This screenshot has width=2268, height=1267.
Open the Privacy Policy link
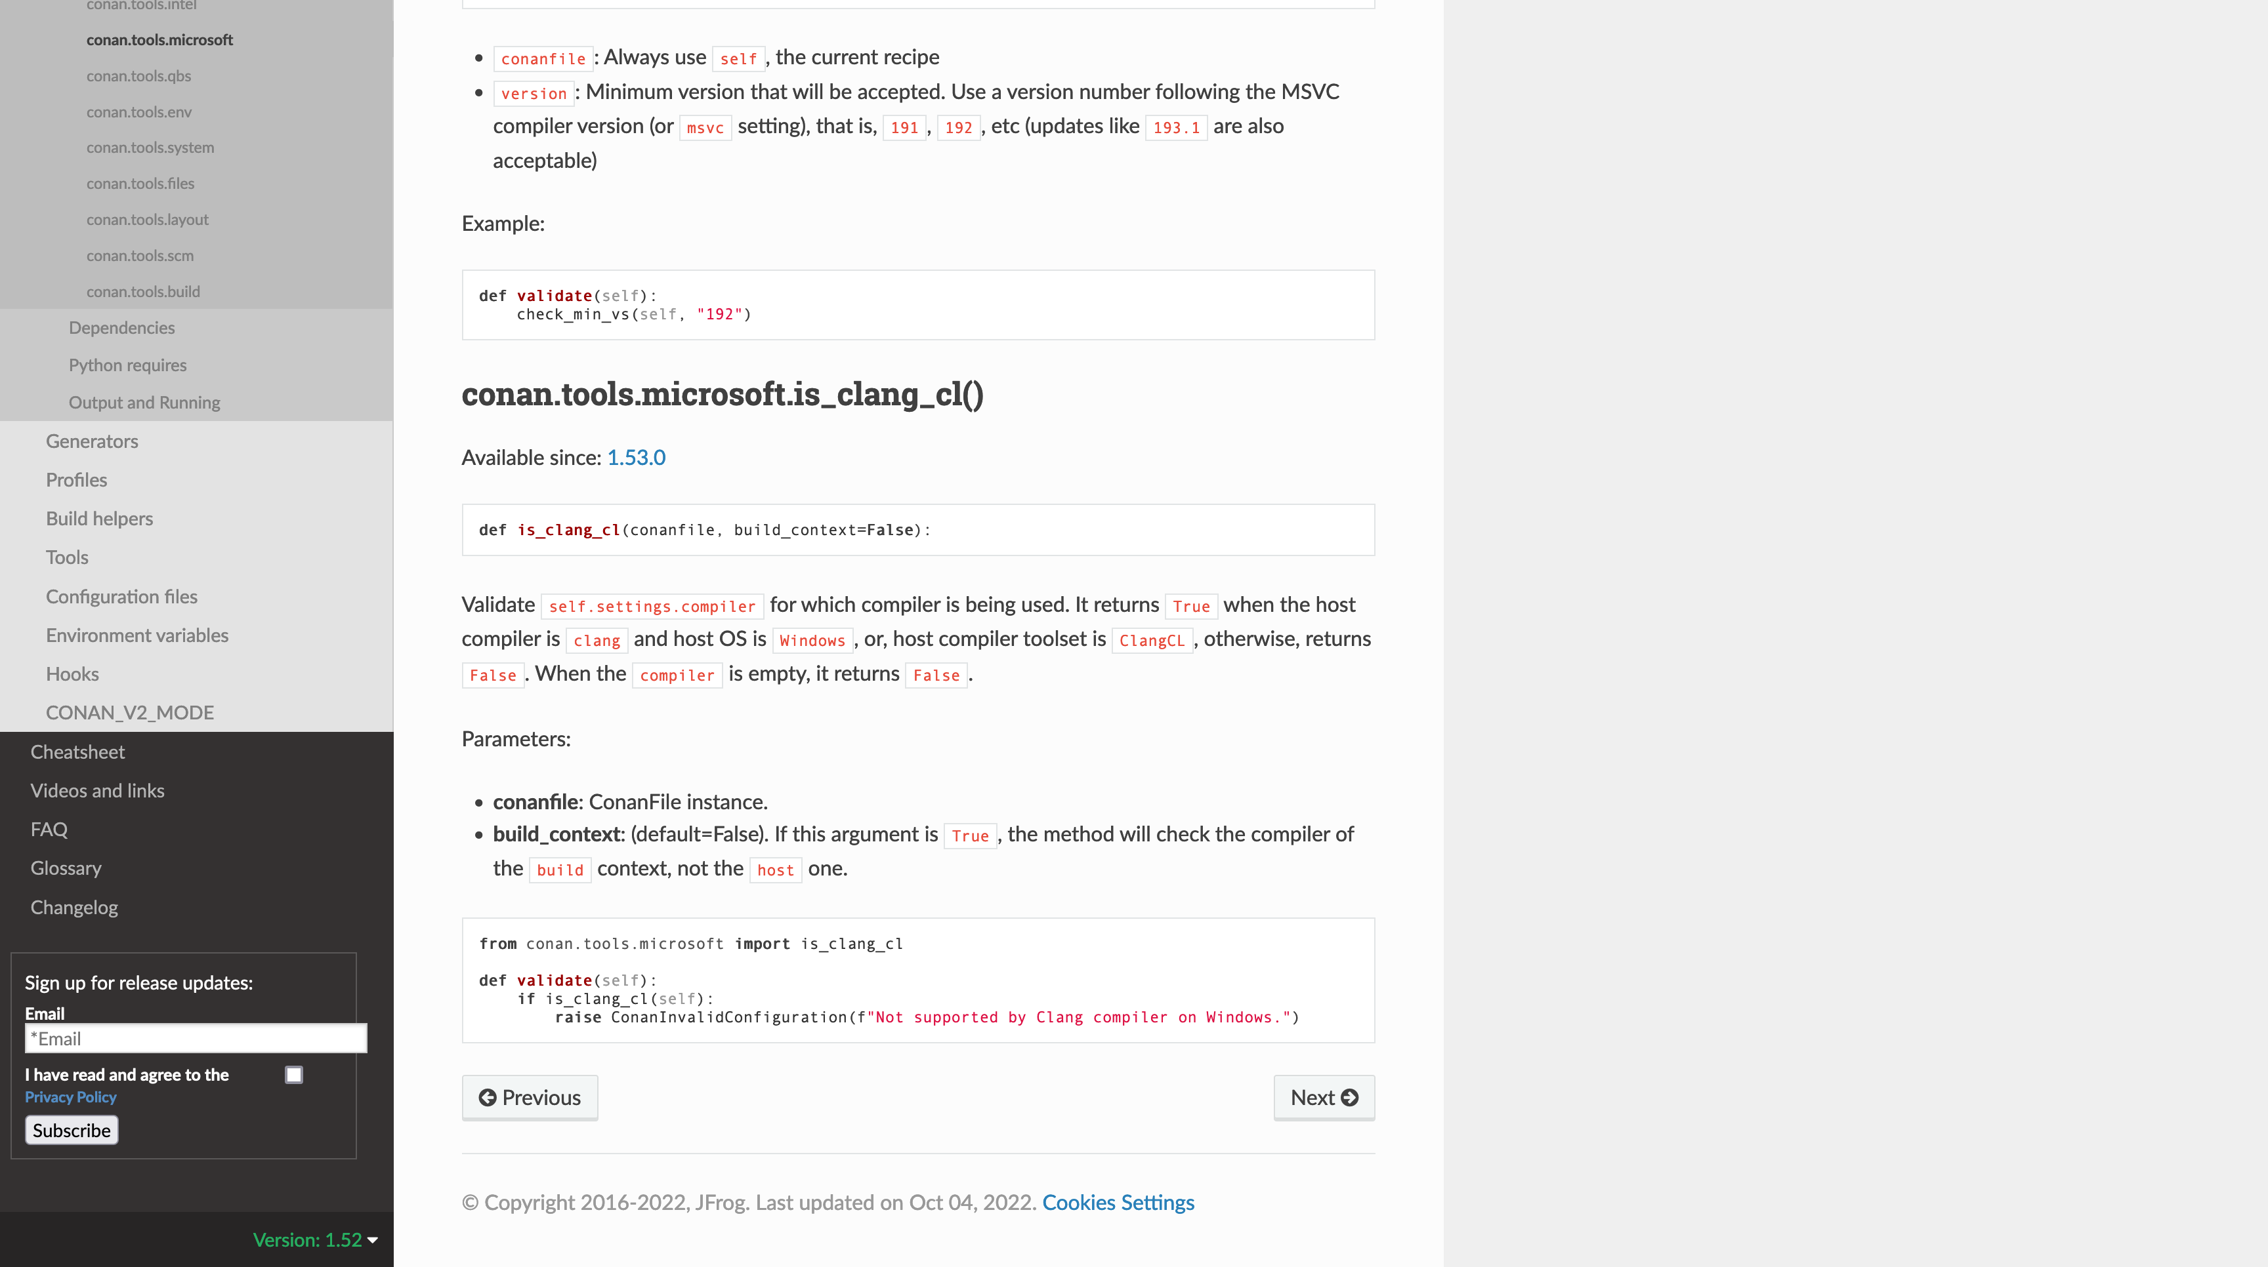point(70,1096)
